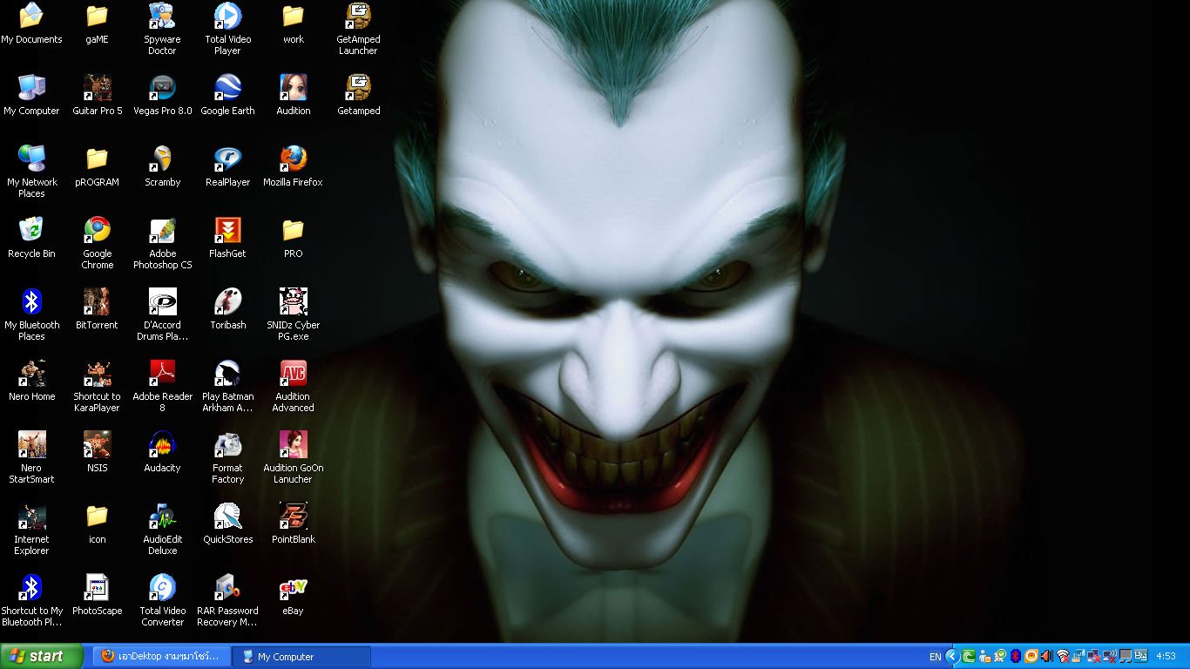Open My Network Places on the desktop

pyautogui.click(x=31, y=172)
